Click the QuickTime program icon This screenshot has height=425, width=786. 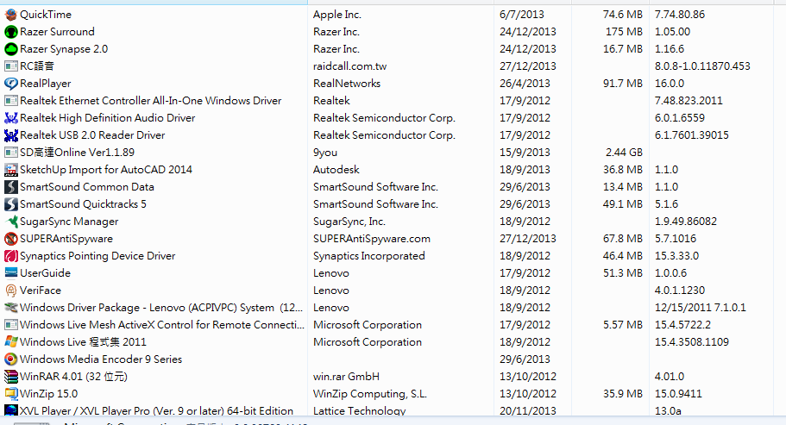(x=10, y=15)
